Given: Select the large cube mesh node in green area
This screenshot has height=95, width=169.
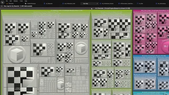Looking at the screenshot, I should point(17,55).
